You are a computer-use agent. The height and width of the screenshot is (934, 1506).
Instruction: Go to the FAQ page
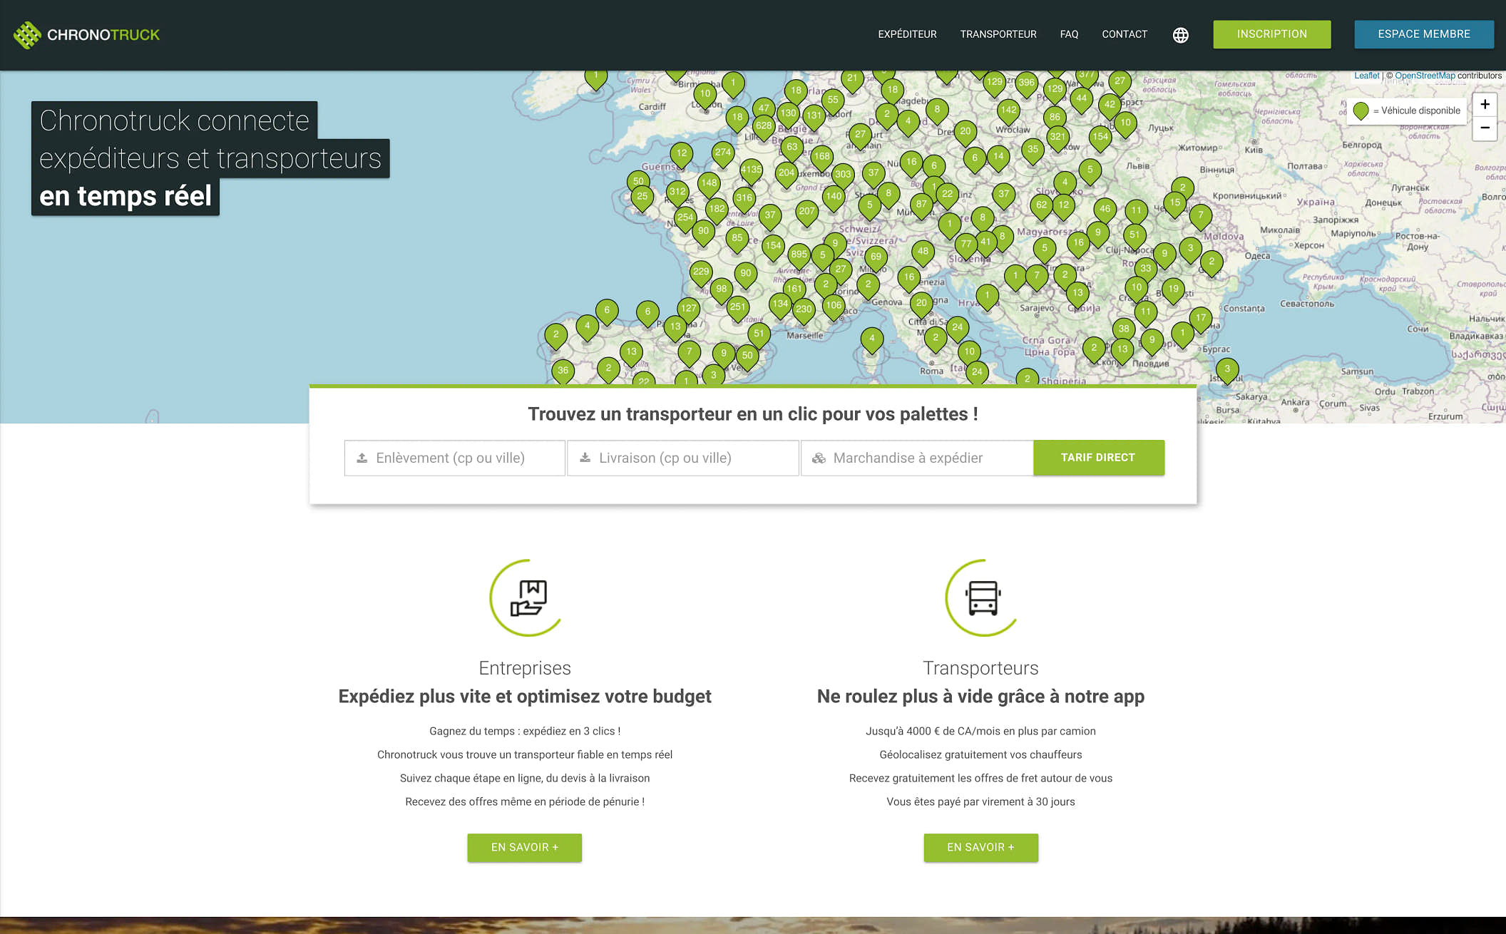(1068, 34)
